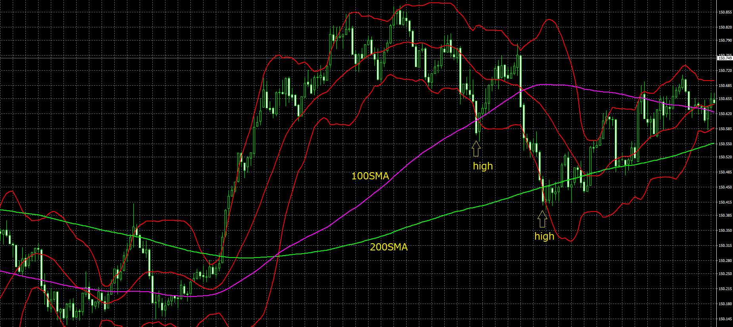The width and height of the screenshot is (733, 327).
Task: Choose the 150.790 mark on the price axis
Action: [725, 40]
